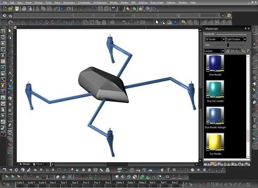The width and height of the screenshot is (258, 188).
Task: Click the square frame icon in the right toolbar
Action: pos(254,96)
